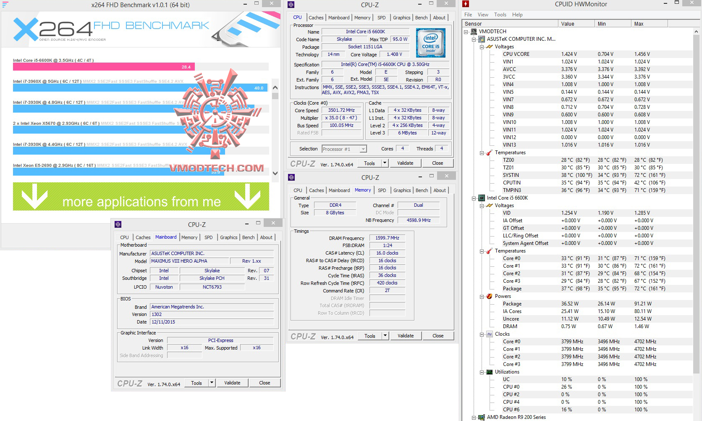Switch to Graphics tab in CPU-Z Mainboard window
Image resolution: width=702 pixels, height=421 pixels.
229,237
